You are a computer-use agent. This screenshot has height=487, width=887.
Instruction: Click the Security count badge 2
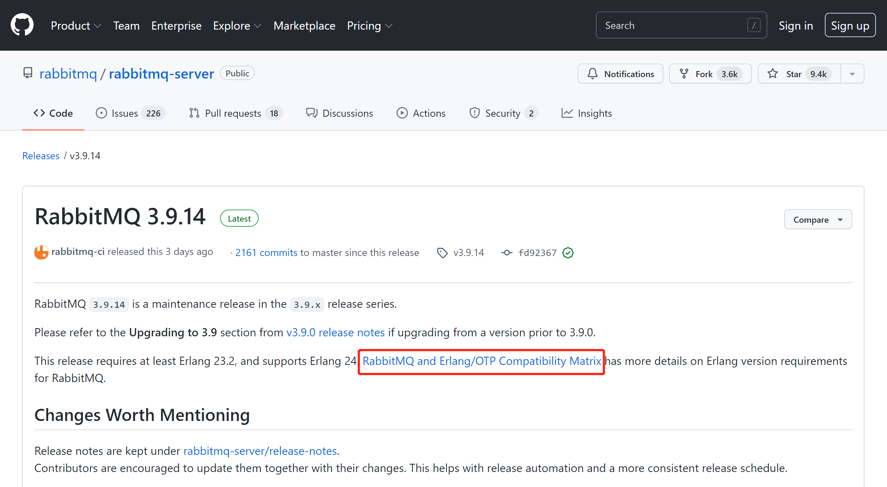click(x=531, y=113)
